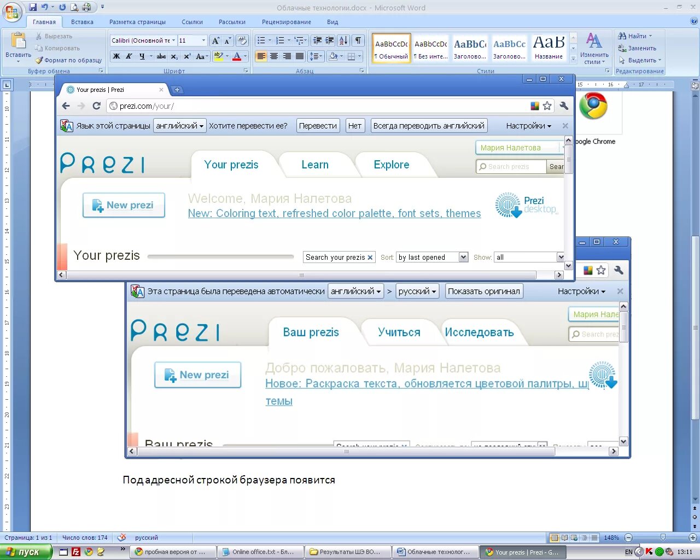Switch to Вставка ribbon tab
Screen dimensions: 700x560
click(x=82, y=22)
